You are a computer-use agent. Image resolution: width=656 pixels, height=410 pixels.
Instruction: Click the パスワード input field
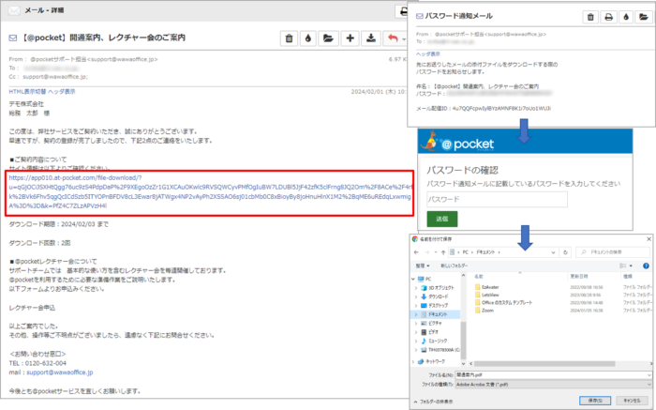pyautogui.click(x=497, y=199)
